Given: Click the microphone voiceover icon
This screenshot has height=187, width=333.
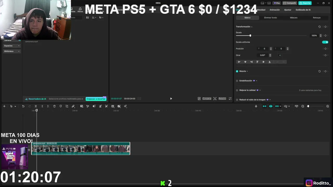Looking at the screenshot, I should (256, 106).
